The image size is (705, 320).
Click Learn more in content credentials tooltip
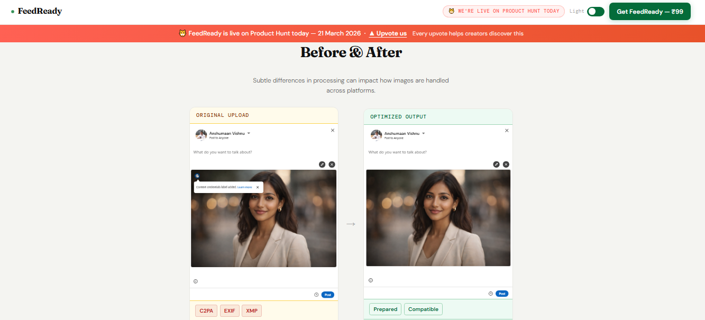[x=245, y=187]
